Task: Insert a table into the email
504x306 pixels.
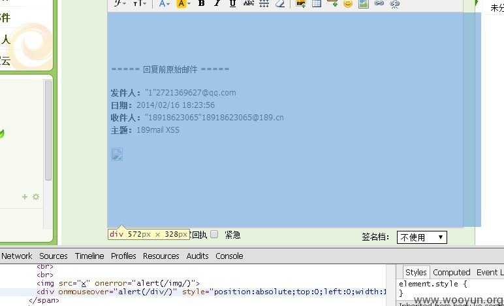Action: coord(317,3)
